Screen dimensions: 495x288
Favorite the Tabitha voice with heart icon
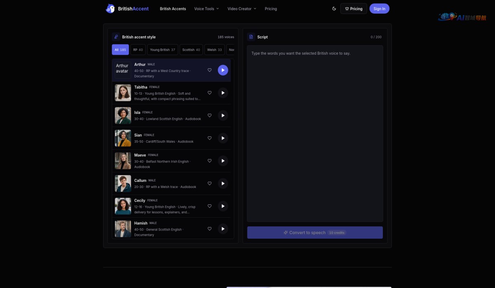(x=210, y=93)
